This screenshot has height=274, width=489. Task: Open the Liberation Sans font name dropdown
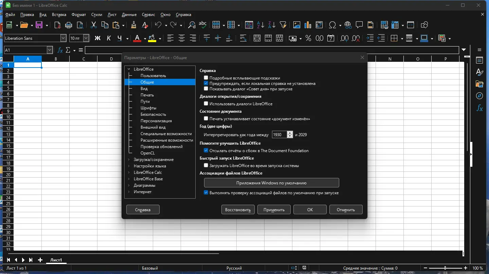(63, 38)
